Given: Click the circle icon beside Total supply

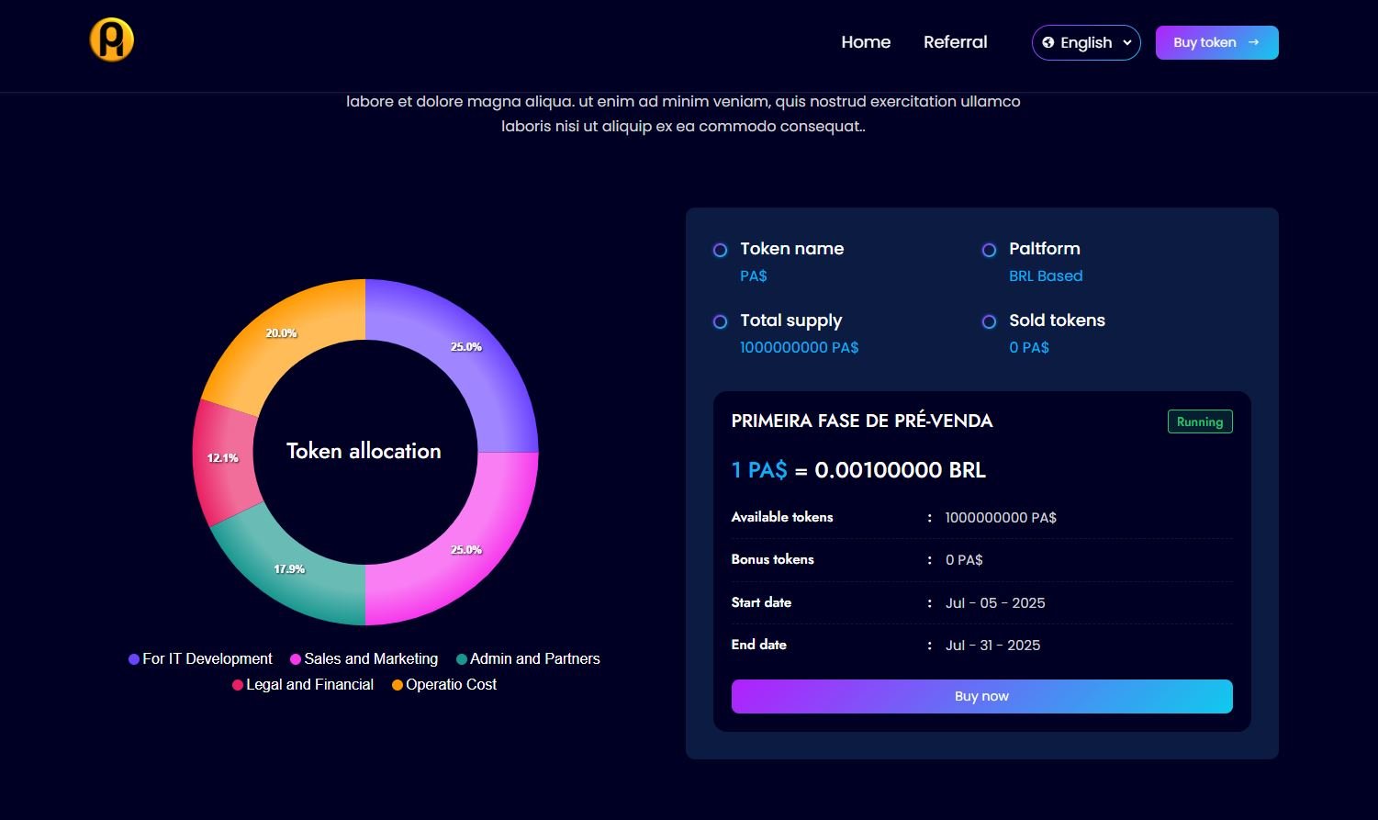Looking at the screenshot, I should point(720,321).
